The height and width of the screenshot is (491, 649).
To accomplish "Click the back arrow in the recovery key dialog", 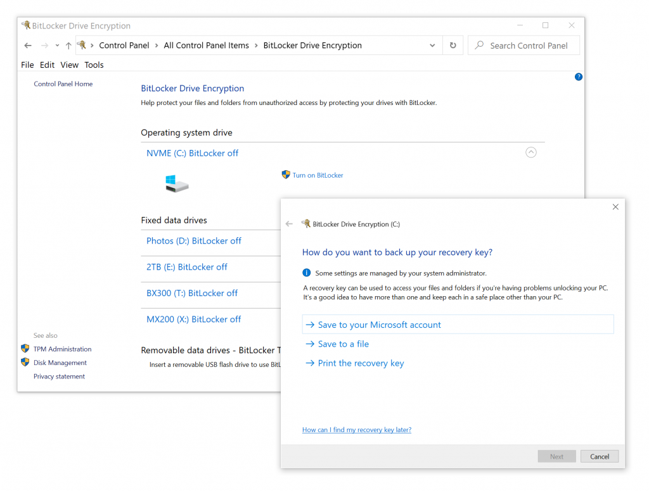I will pos(289,223).
